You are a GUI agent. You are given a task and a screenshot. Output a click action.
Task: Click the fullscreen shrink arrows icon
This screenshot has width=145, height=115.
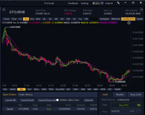click(x=118, y=3)
